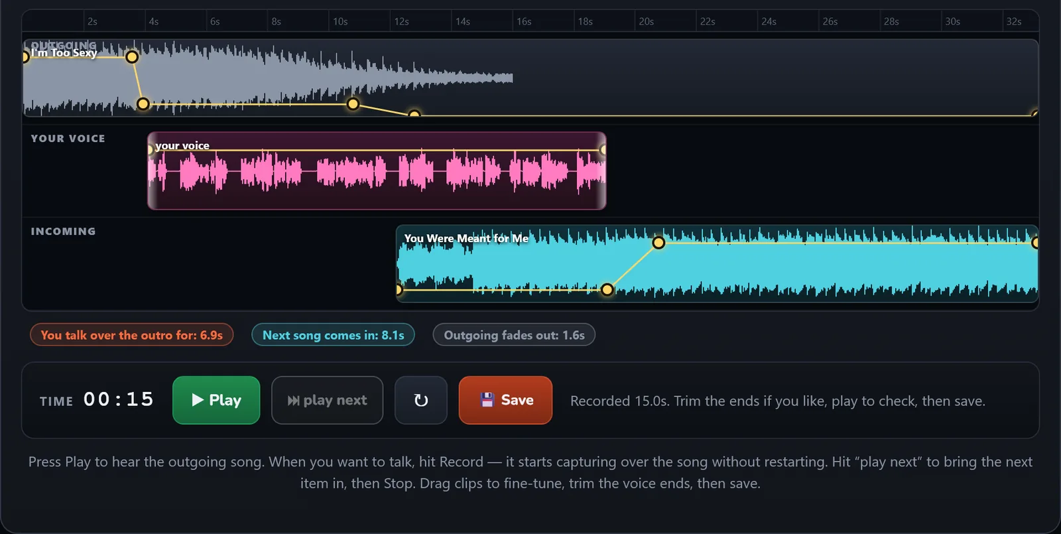This screenshot has width=1061, height=534.
Task: Click the 'INCOMING' track label
Action: (x=63, y=232)
